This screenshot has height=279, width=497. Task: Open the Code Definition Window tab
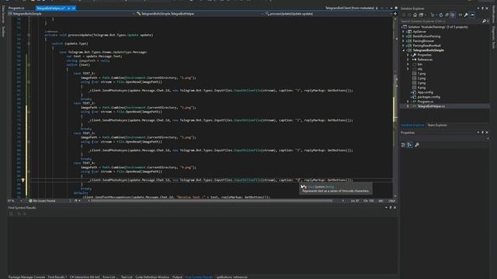point(152,277)
